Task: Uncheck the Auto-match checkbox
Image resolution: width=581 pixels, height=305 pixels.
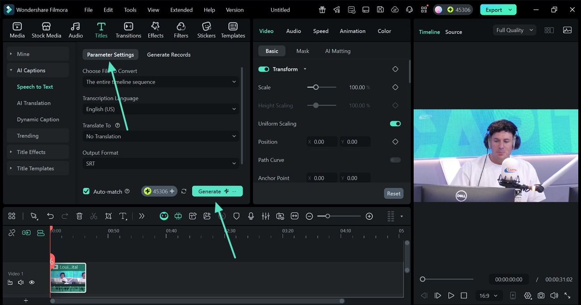Action: (86, 191)
